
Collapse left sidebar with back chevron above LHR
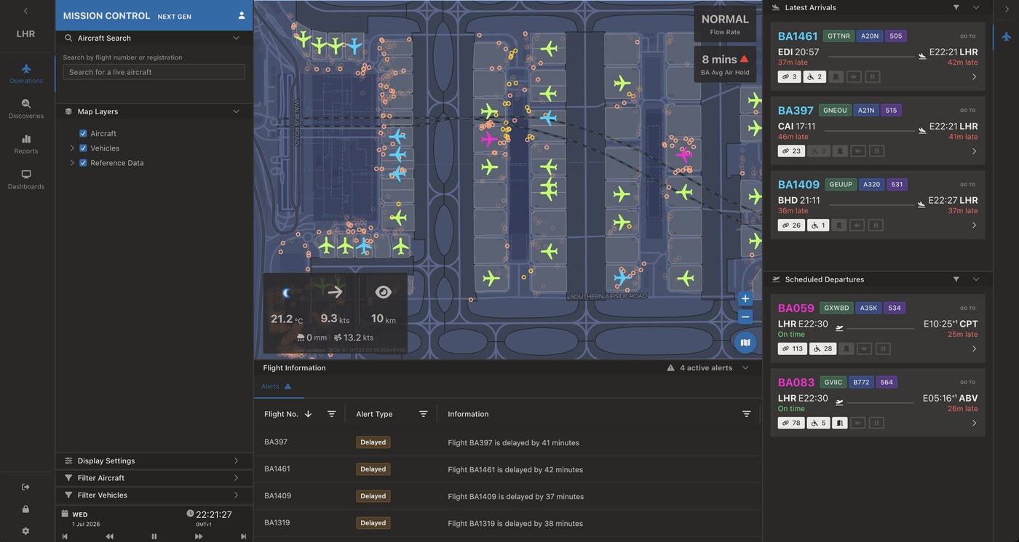26,11
